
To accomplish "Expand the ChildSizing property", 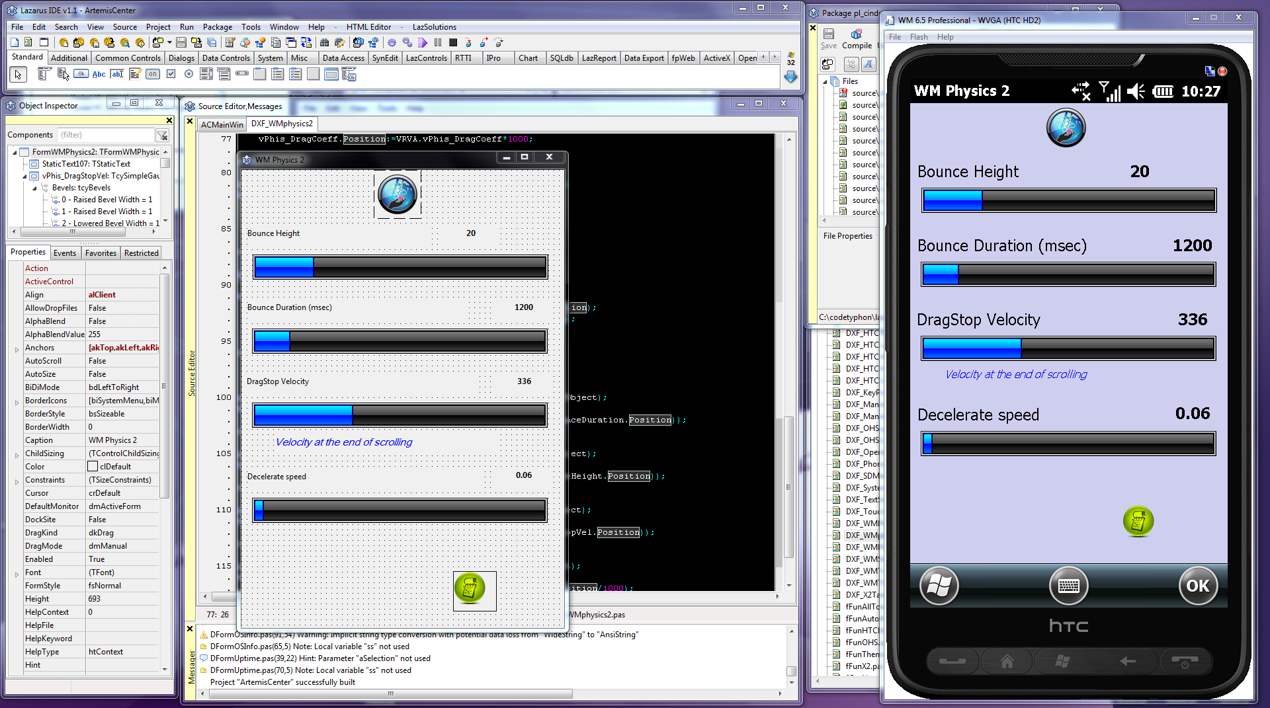I will pyautogui.click(x=17, y=454).
